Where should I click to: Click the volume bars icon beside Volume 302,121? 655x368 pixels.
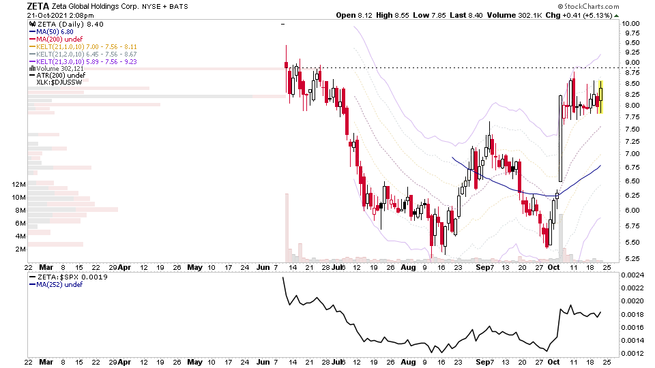[x=32, y=69]
